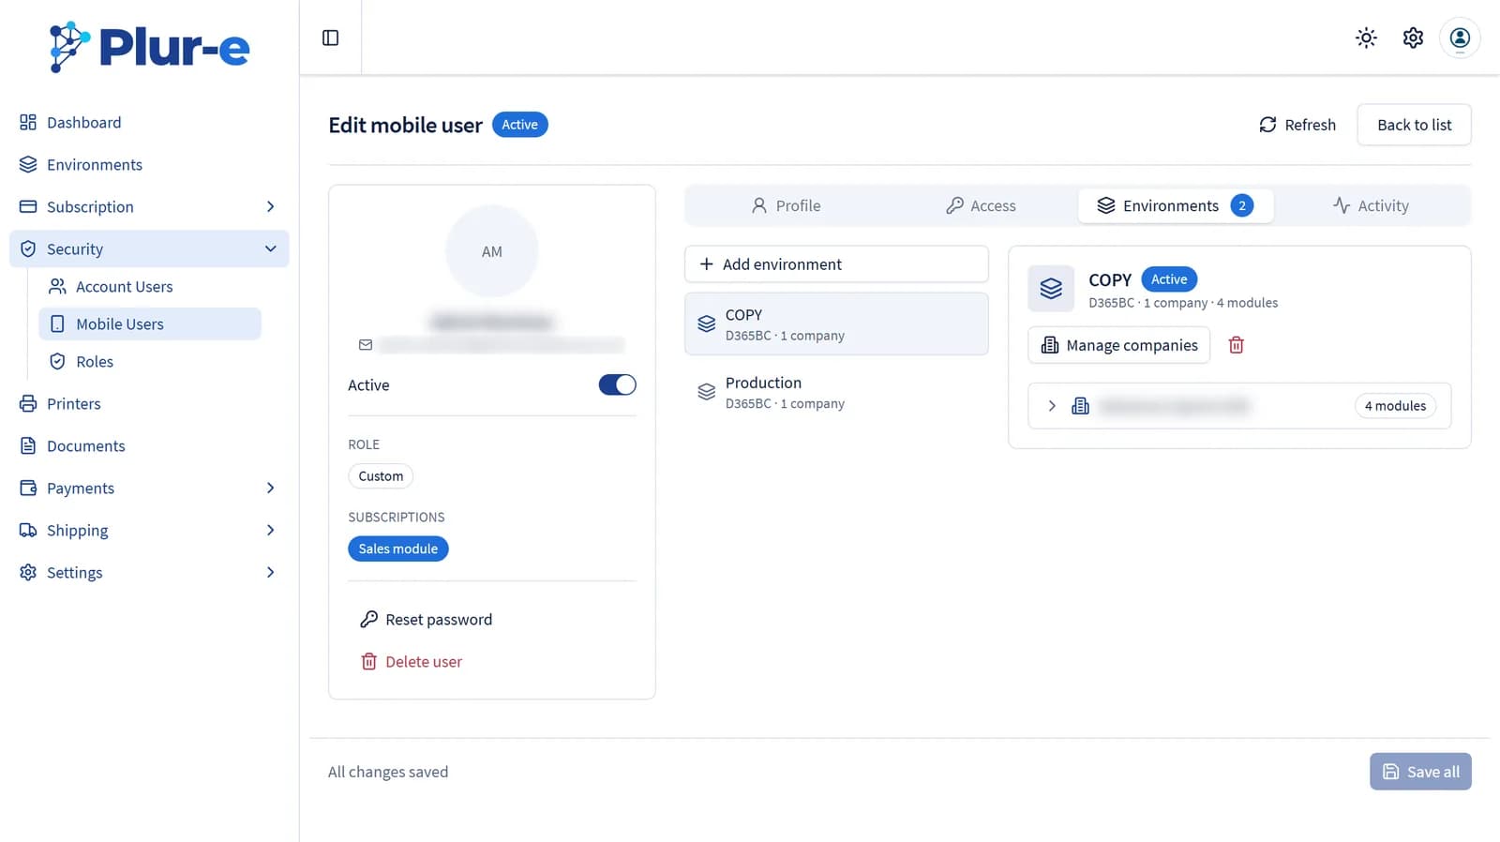The width and height of the screenshot is (1500, 842).
Task: Click the Save all button
Action: click(1420, 772)
